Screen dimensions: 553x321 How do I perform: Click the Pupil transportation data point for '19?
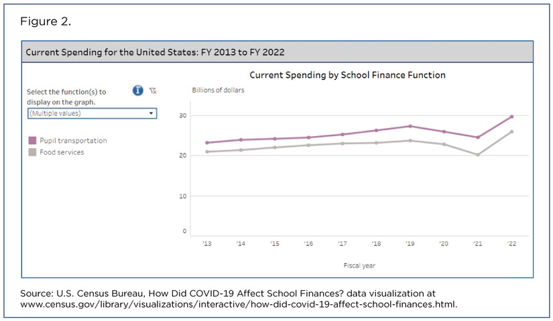point(410,126)
